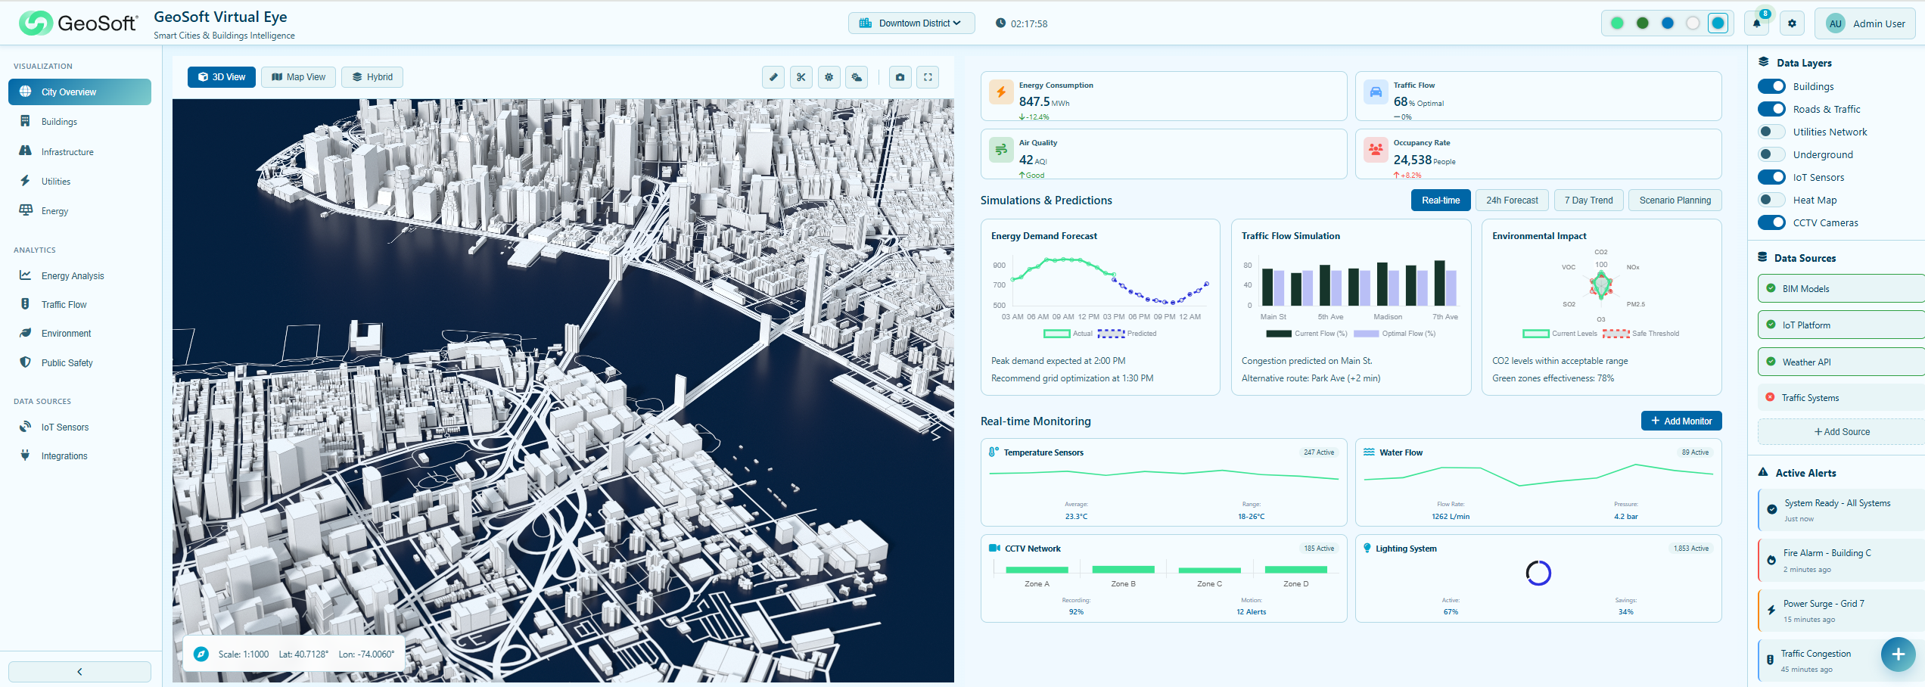The image size is (1925, 687).
Task: Click the floating plus action button
Action: 1897,654
